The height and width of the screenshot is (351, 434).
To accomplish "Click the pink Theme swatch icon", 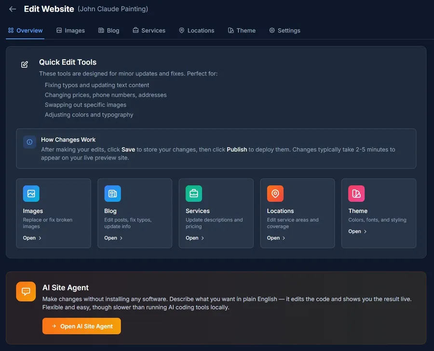I will [x=356, y=193].
